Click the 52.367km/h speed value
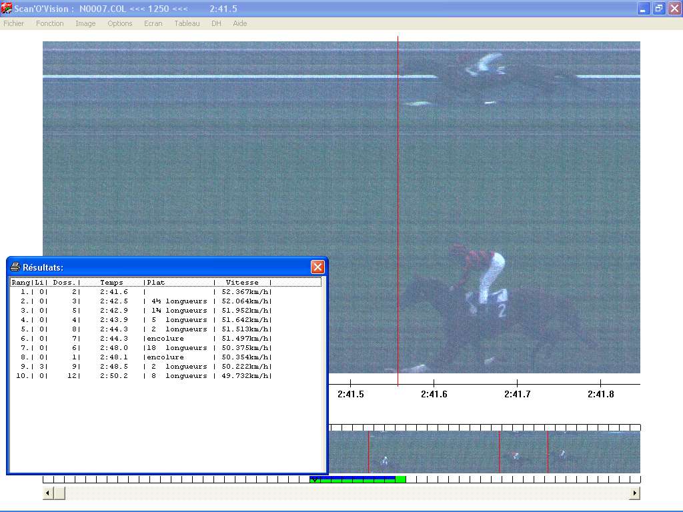The image size is (683, 512). [x=245, y=292]
